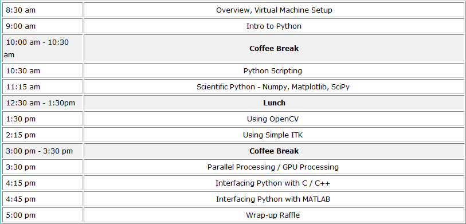Click the 8:30 am time cell
The image size is (466, 224).
pos(42,10)
